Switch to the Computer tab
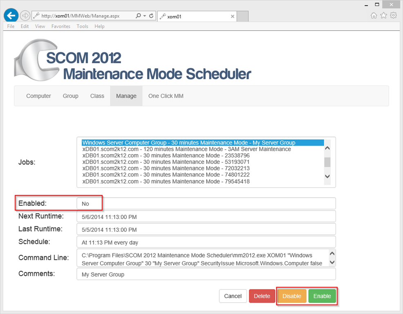This screenshot has width=403, height=314. pos(38,96)
